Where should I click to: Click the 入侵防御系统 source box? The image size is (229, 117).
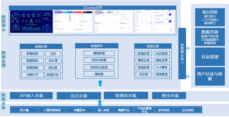point(52,110)
